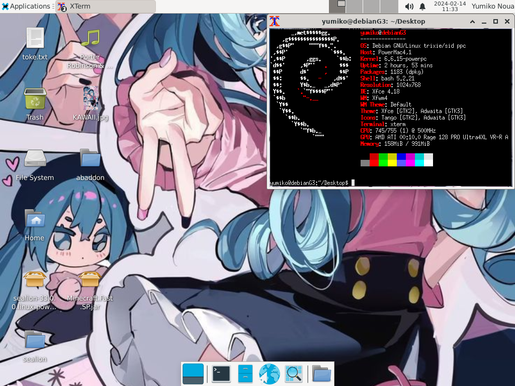Click the "Shell: bash 5.2.21" line

click(388, 78)
